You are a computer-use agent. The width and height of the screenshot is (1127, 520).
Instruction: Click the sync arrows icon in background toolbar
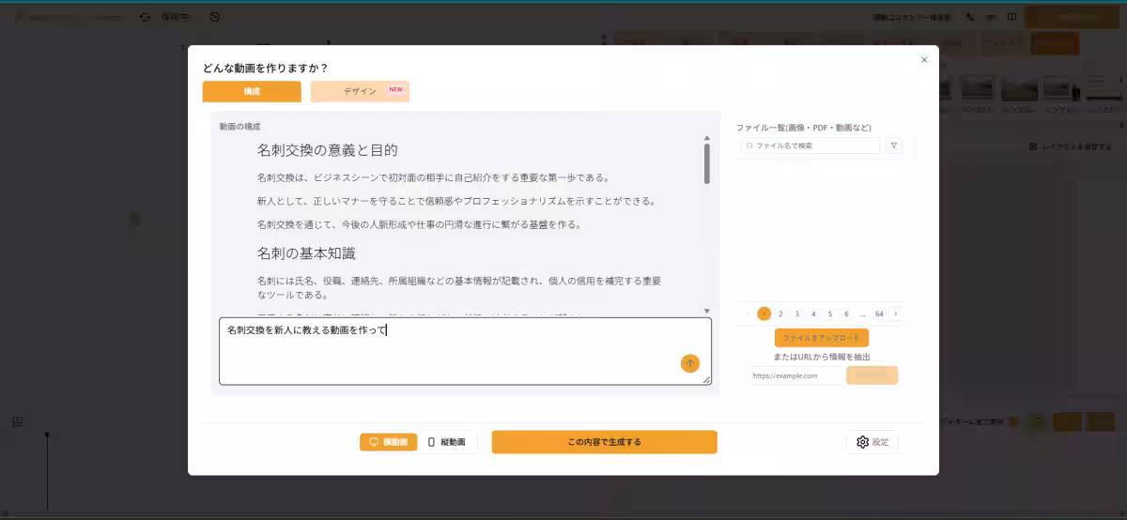pos(145,17)
